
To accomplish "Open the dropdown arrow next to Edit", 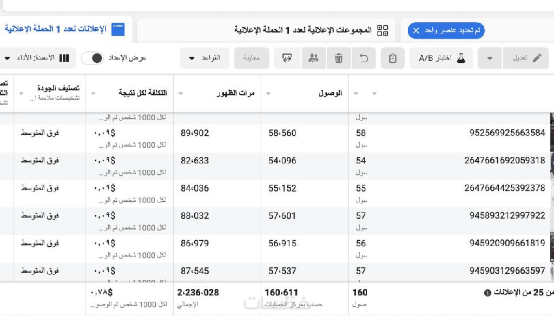I will coord(490,58).
